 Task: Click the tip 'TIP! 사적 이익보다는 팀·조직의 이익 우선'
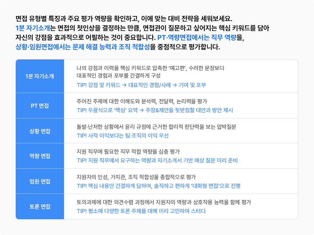click(x=122, y=135)
